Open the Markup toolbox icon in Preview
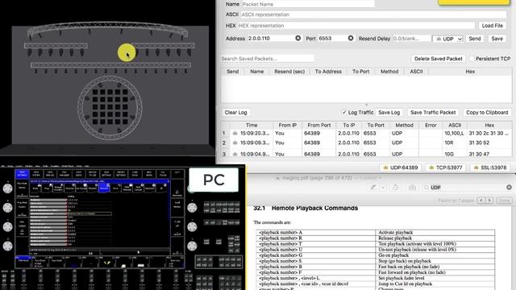The height and width of the screenshot is (290, 516). click(412, 188)
